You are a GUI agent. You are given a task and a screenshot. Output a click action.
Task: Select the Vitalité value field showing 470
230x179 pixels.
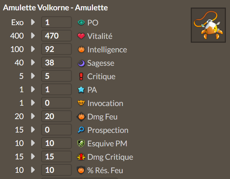pyautogui.click(x=56, y=35)
